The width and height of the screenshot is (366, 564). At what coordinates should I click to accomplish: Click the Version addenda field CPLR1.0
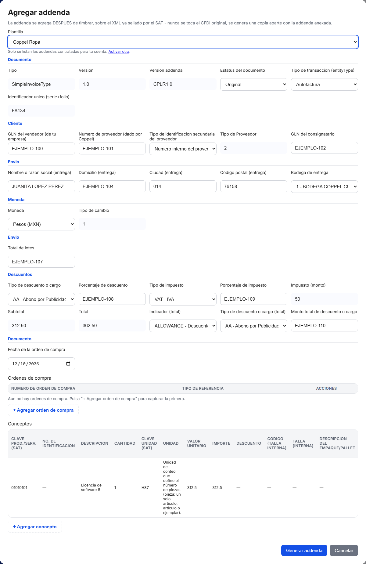pyautogui.click(x=183, y=84)
